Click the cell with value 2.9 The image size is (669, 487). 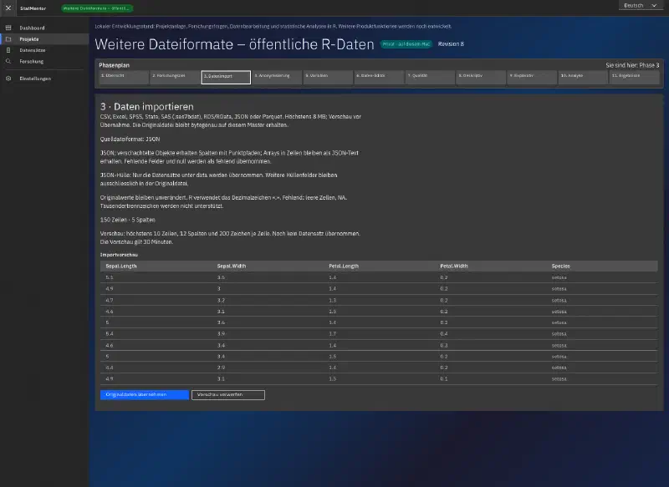tap(221, 368)
